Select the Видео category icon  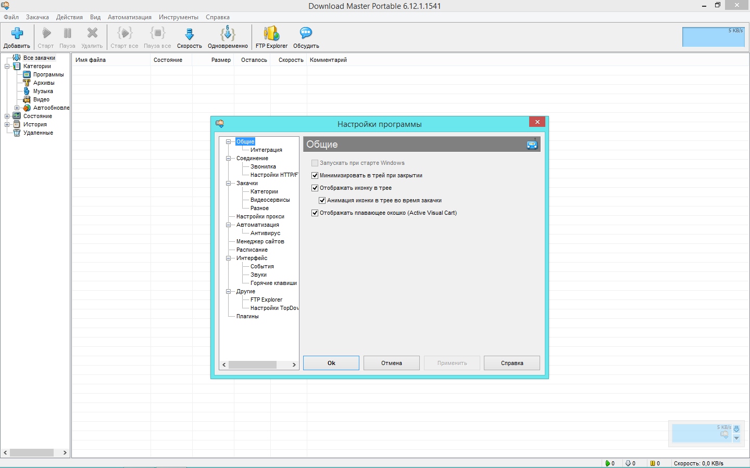click(x=27, y=99)
